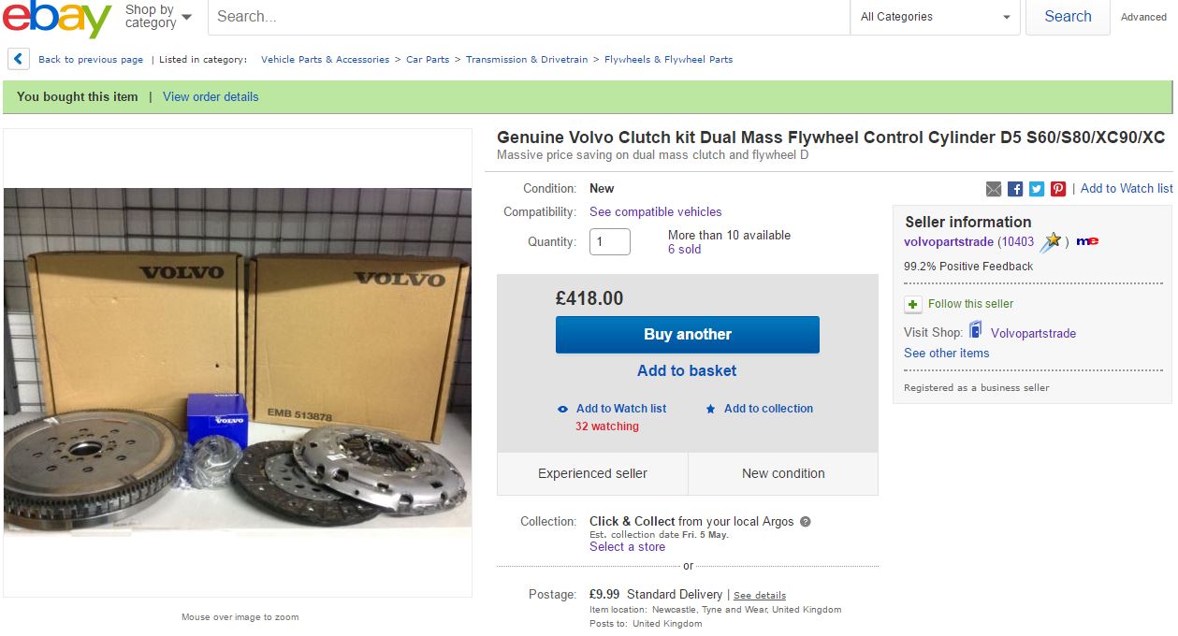Share listing via email icon
Viewport: 1178px width, 636px height.
(994, 189)
